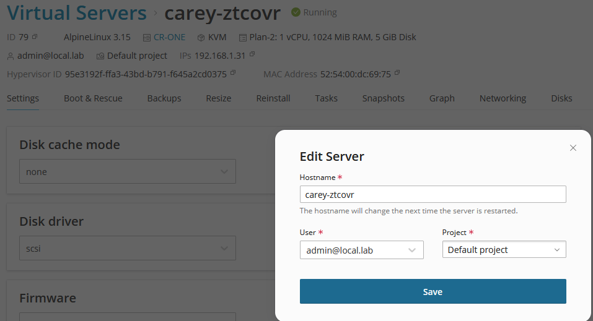Edit the Hostname field carey-ztcovr
593x321 pixels.
(433, 194)
